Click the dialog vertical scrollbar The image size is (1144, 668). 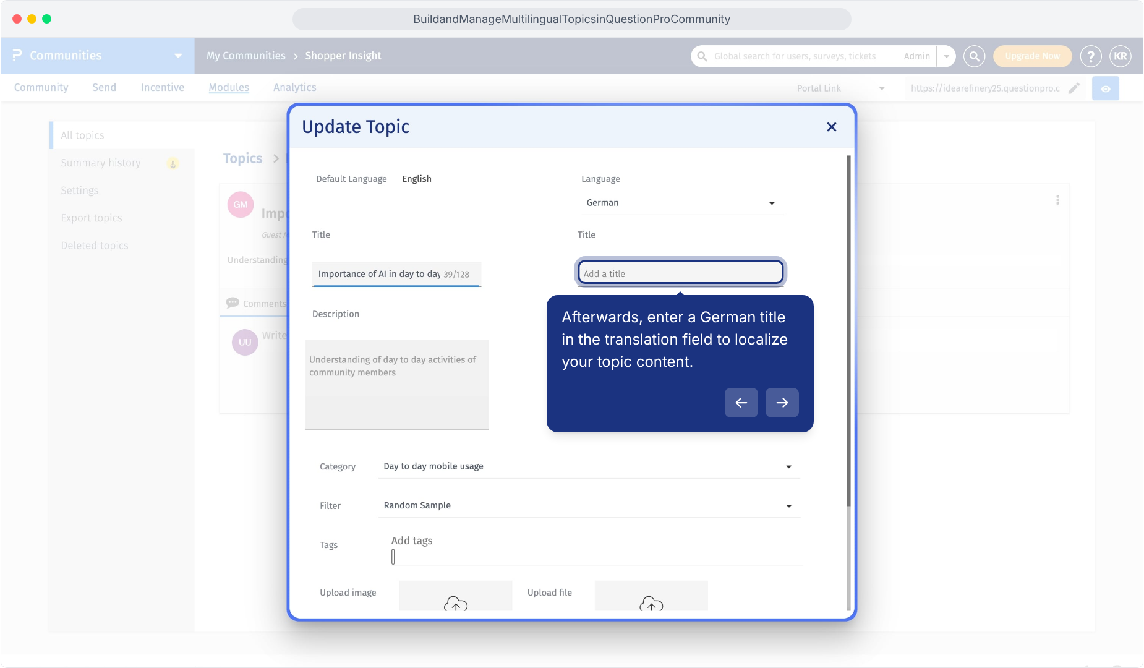pyautogui.click(x=848, y=331)
